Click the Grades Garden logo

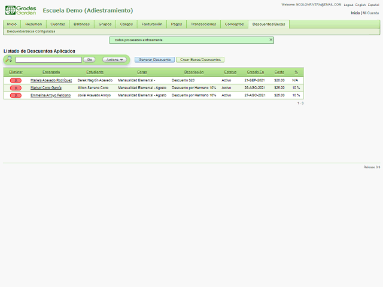click(20, 10)
